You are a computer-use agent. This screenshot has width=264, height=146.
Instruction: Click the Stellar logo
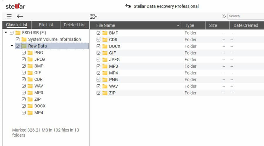[x=15, y=6]
